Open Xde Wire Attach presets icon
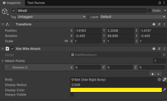Screen dimensions: 167x101 coord(159,49)
